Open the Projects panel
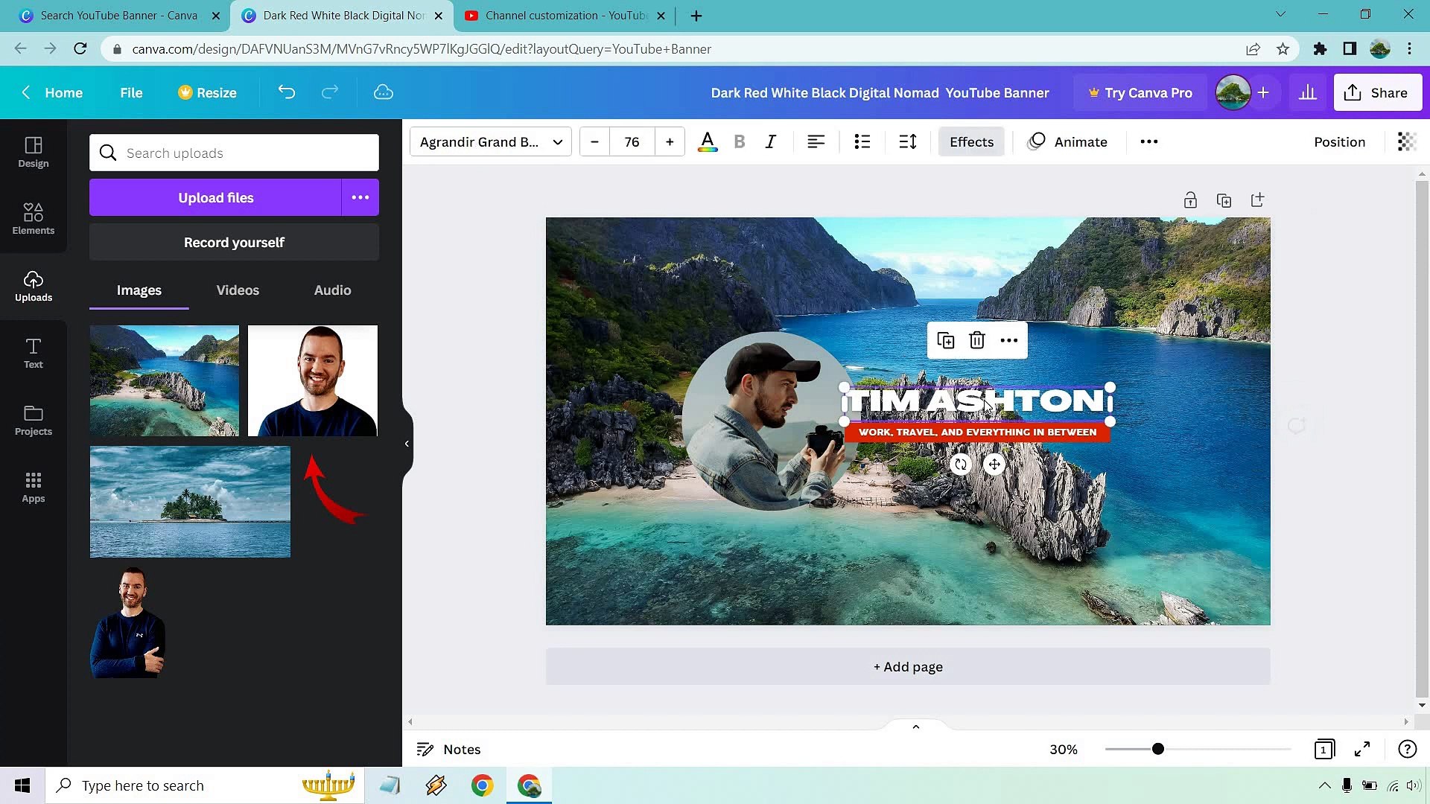Image resolution: width=1430 pixels, height=804 pixels. 33,420
